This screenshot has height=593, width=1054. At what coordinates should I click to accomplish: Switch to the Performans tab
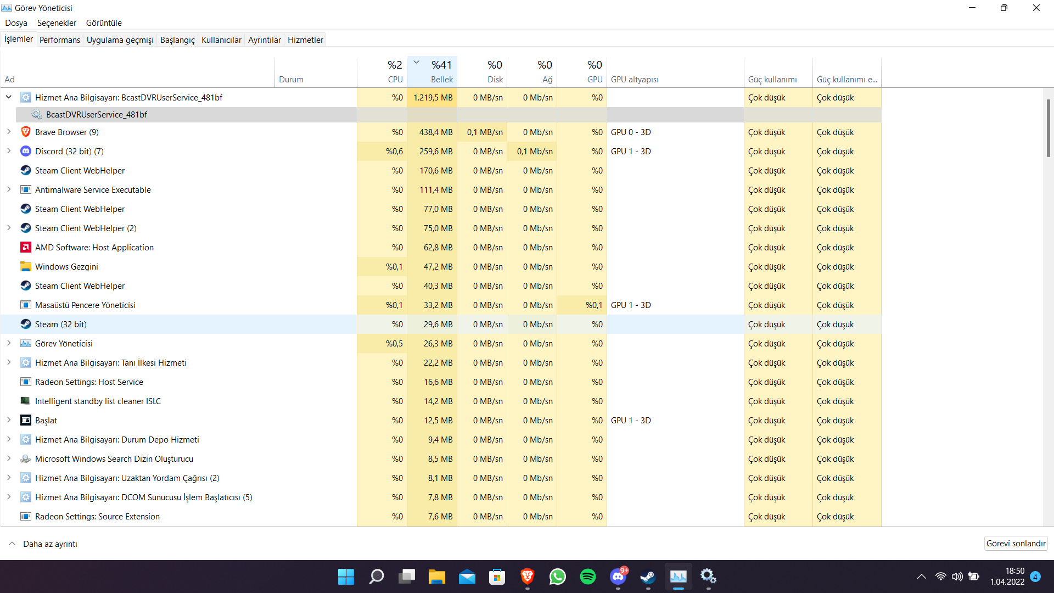coord(59,40)
